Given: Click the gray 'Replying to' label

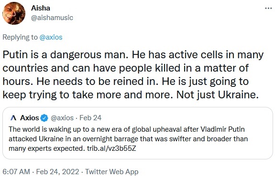Looking at the screenshot, I should [x=20, y=37].
